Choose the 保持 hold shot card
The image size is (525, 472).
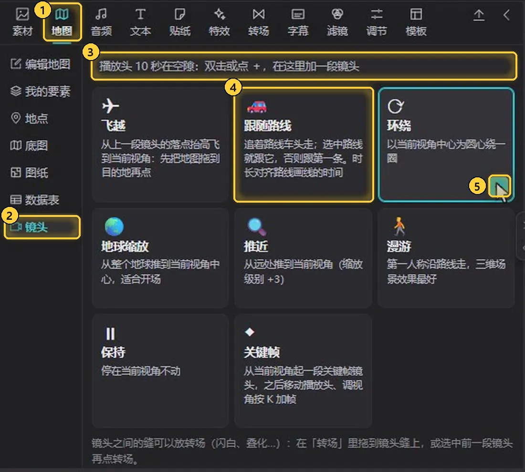pos(160,370)
